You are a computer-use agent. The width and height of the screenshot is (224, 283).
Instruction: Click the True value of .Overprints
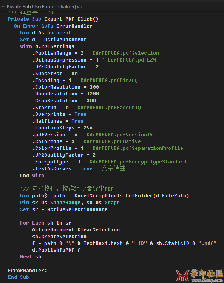point(80,114)
